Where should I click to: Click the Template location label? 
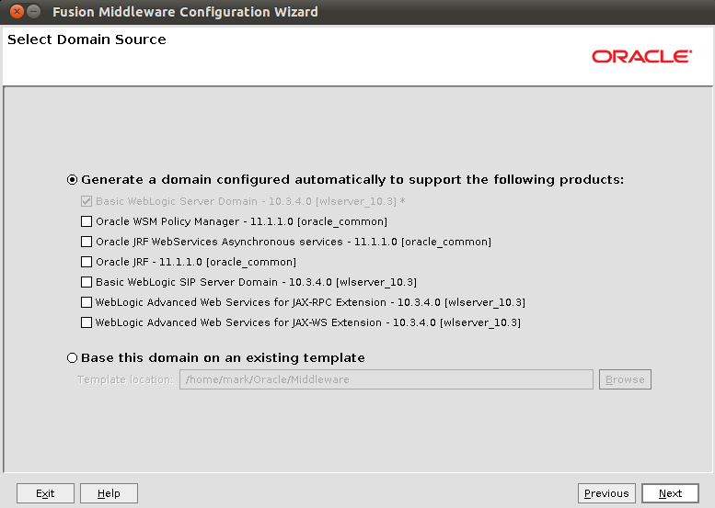point(125,379)
